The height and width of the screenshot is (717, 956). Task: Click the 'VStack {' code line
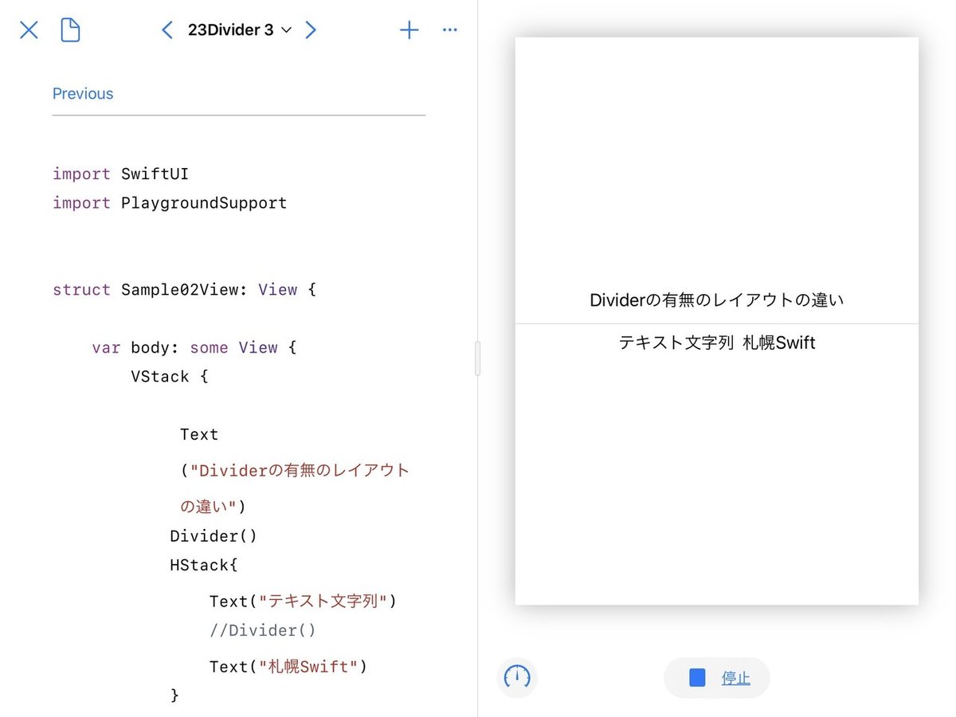170,377
